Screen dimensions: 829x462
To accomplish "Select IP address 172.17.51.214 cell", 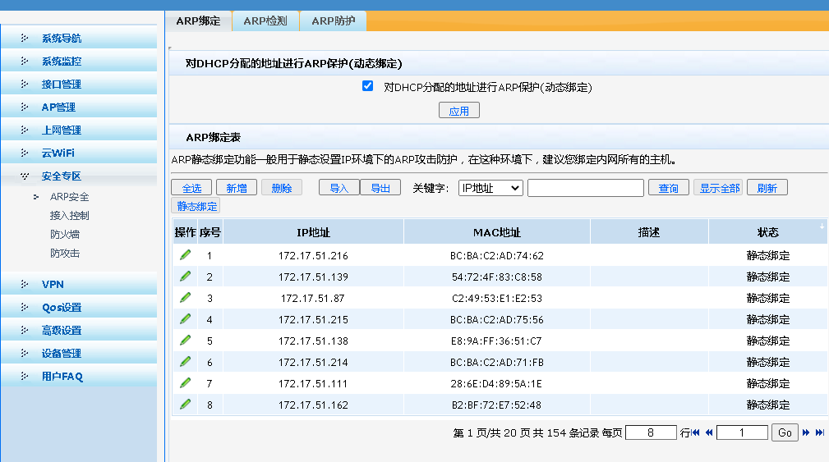I will (314, 362).
